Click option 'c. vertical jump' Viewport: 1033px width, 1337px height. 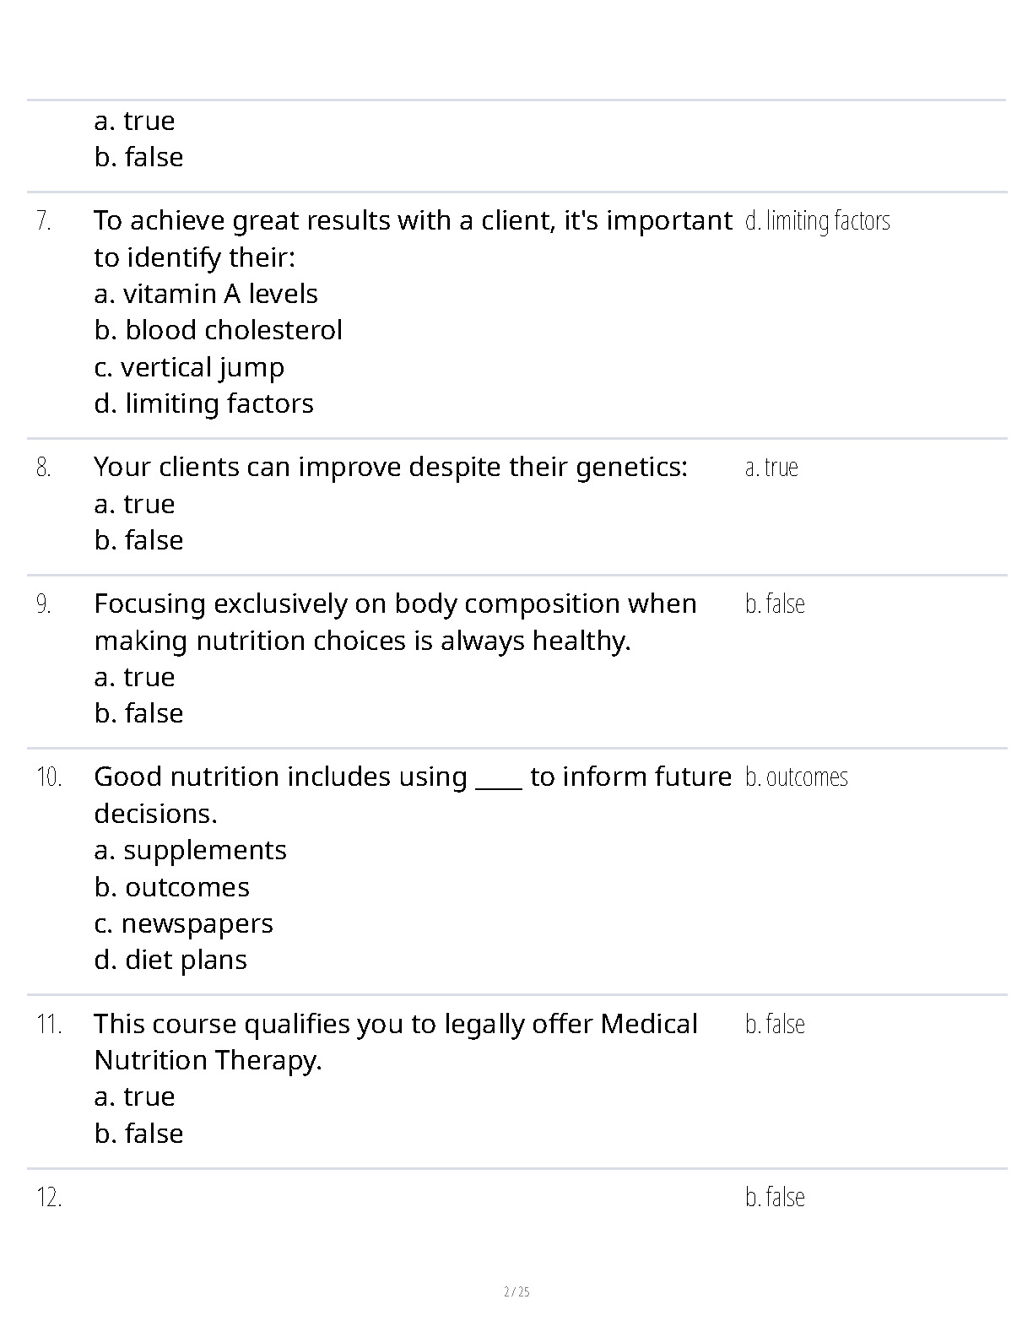[x=189, y=367]
